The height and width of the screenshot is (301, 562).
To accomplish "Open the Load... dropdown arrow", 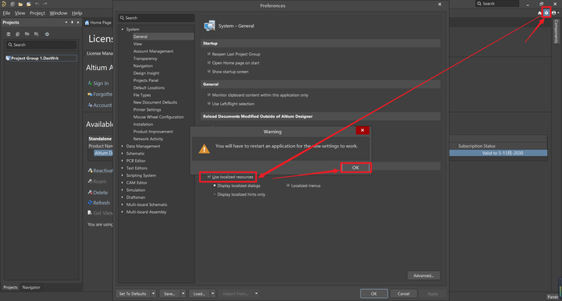I will coord(212,293).
